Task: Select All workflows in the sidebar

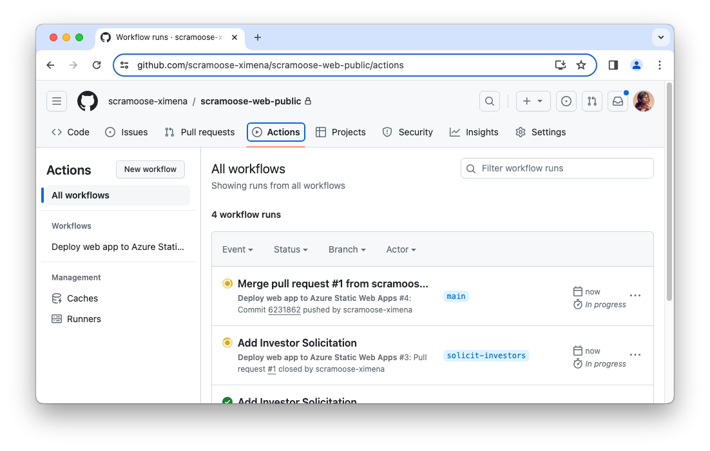Action: (118, 195)
